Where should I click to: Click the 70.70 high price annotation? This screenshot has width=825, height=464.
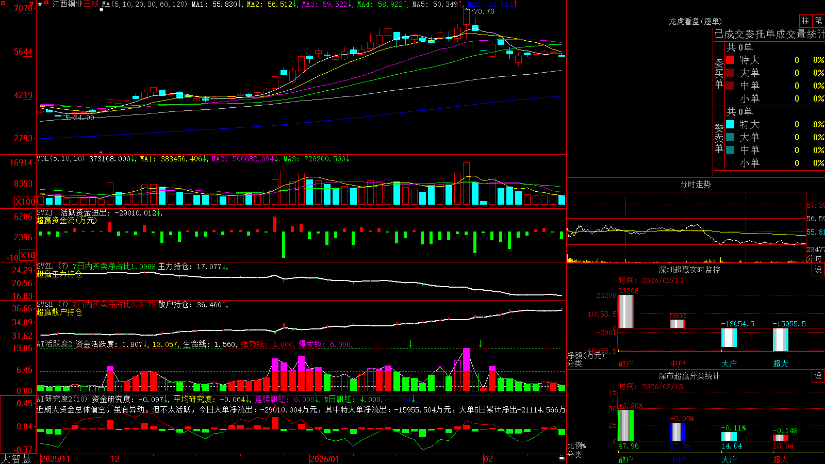click(484, 11)
